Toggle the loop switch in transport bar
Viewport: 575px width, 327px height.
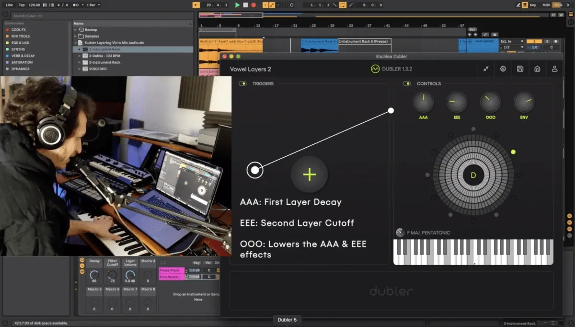click(x=343, y=5)
